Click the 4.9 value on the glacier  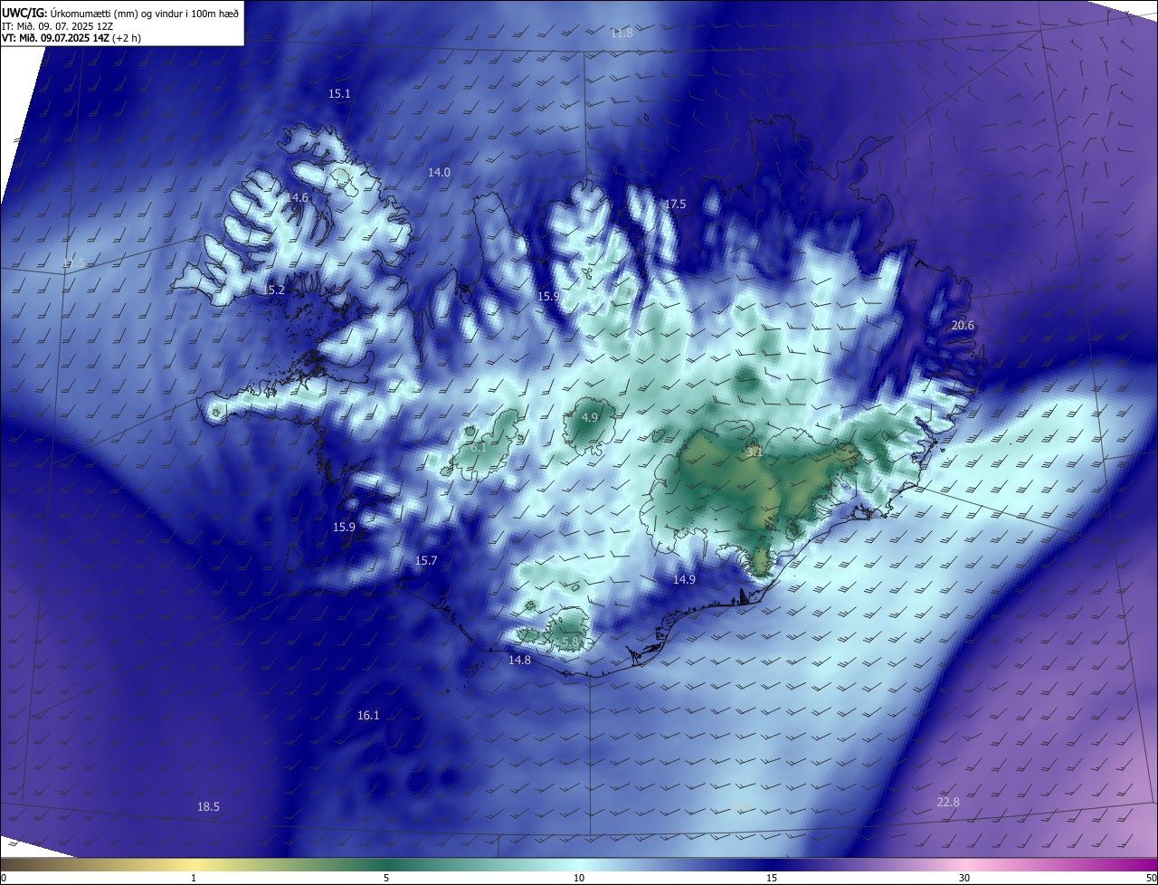click(x=590, y=417)
